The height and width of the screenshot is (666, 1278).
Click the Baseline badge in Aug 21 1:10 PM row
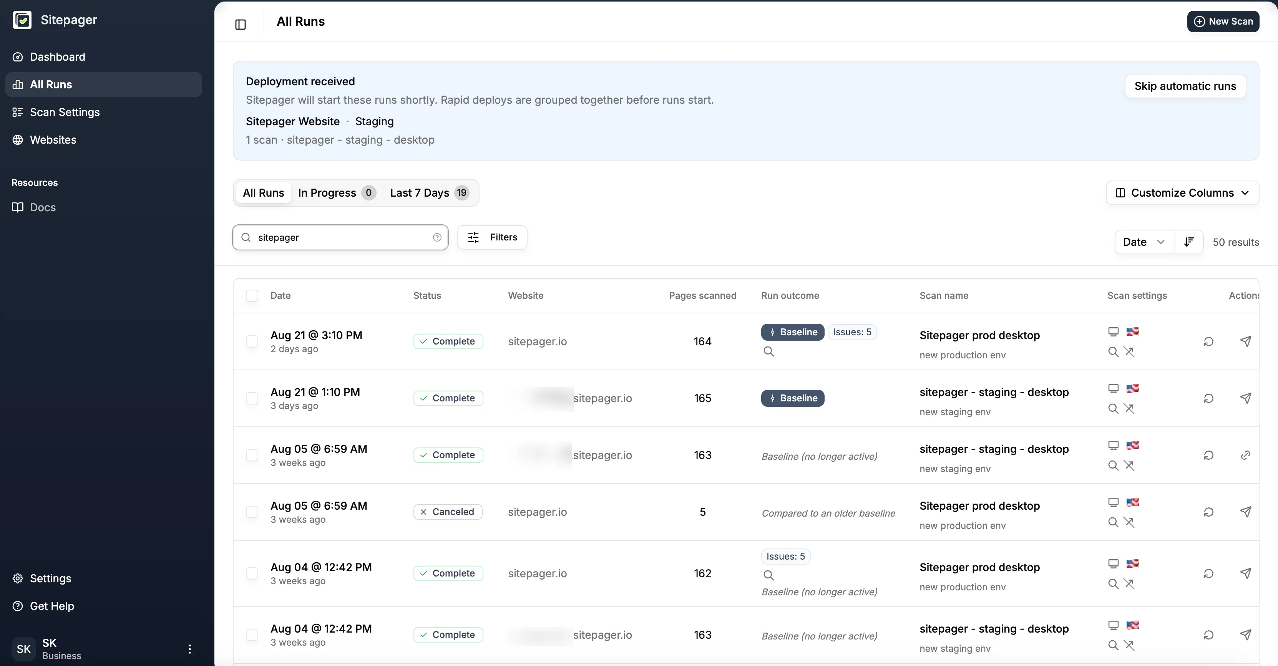tap(792, 398)
